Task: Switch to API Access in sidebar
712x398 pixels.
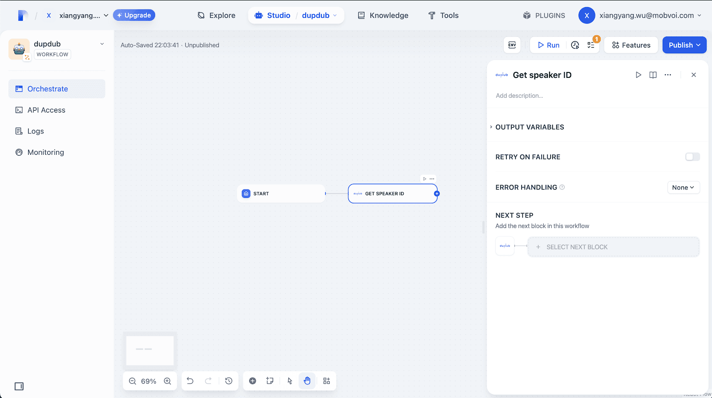Action: [46, 110]
